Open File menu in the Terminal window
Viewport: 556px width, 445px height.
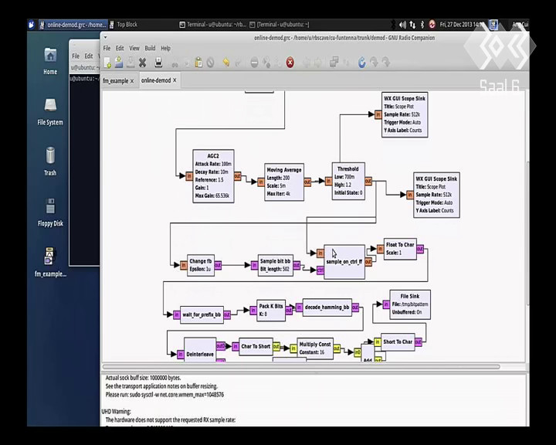pyautogui.click(x=76, y=56)
